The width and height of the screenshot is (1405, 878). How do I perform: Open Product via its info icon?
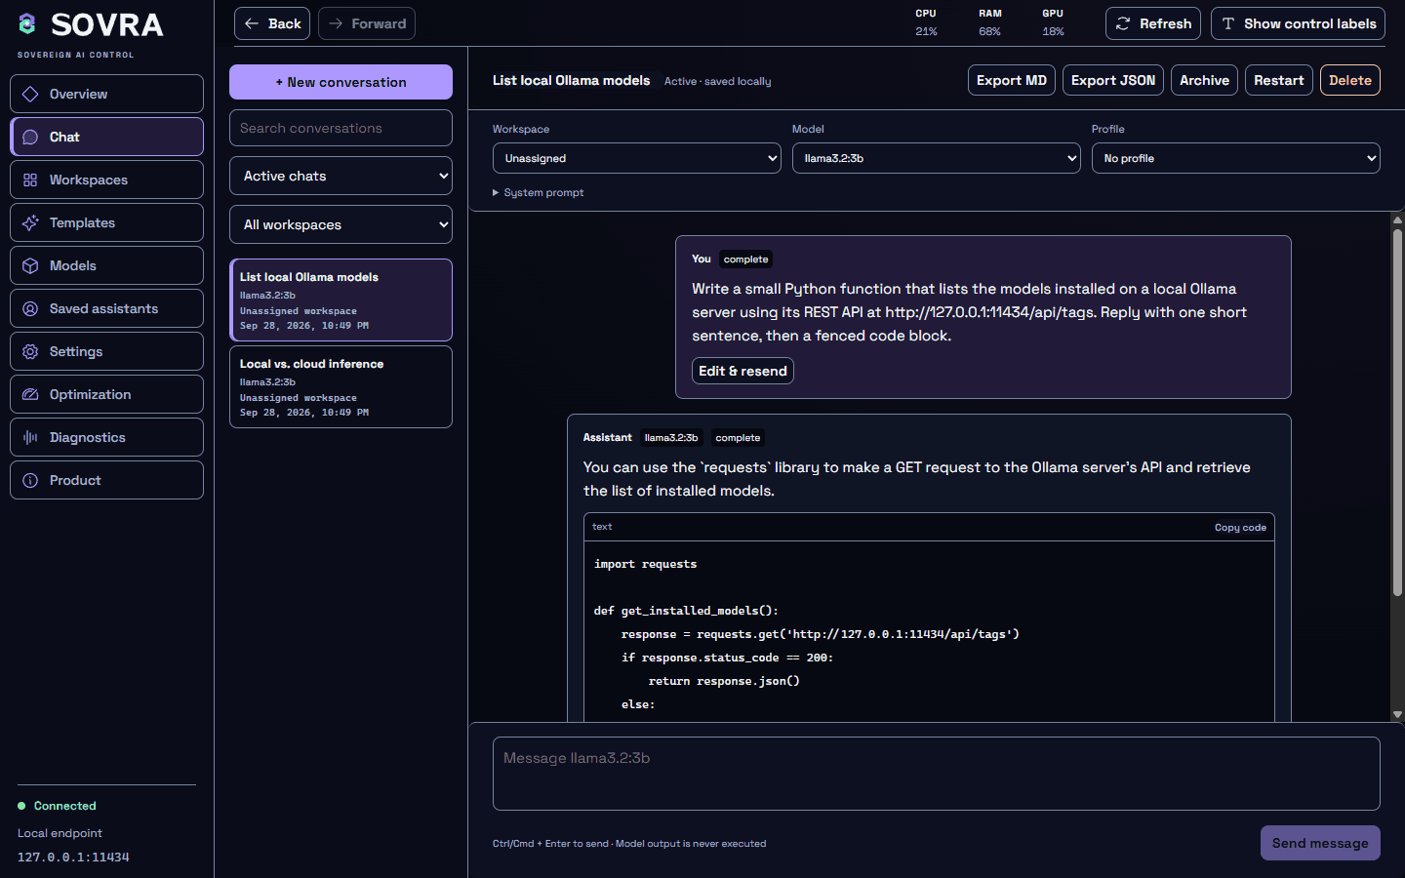click(x=30, y=480)
